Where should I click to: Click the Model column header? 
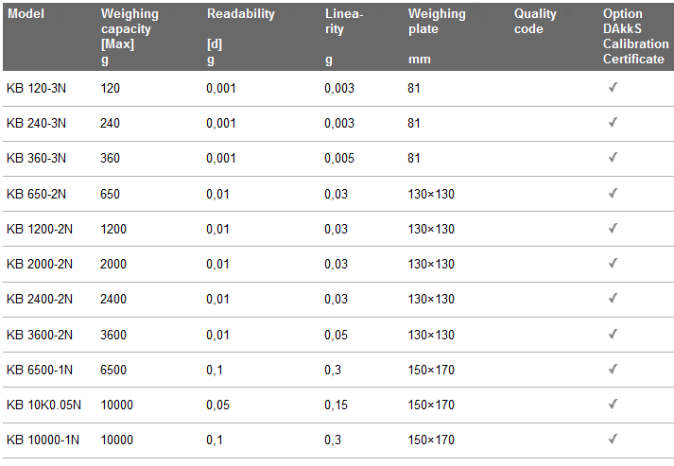(x=26, y=14)
